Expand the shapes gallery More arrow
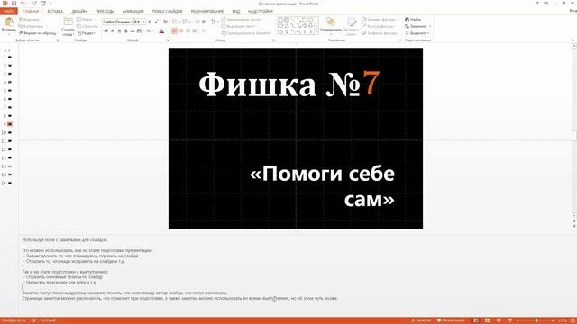 (316, 32)
